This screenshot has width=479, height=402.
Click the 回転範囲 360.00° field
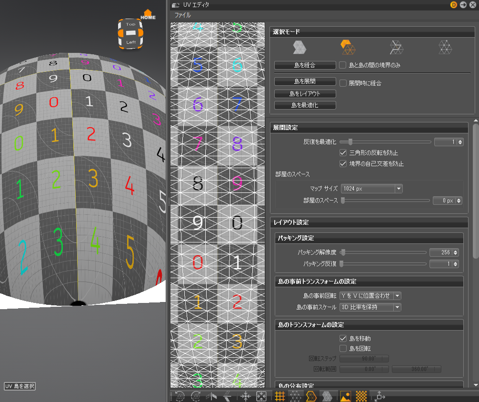point(416,369)
